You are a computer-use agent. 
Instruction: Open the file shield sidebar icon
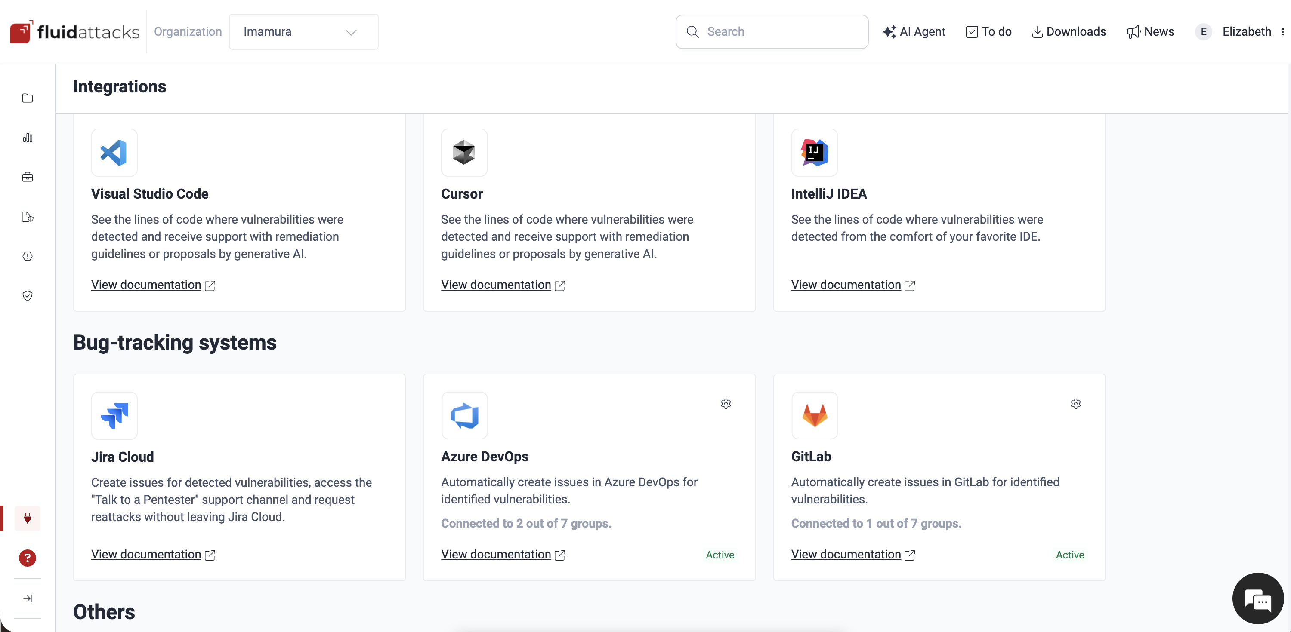[x=28, y=217]
